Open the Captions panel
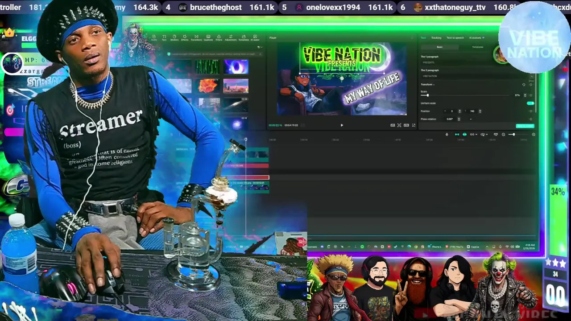Image resolution: width=571 pixels, height=321 pixels. (208, 38)
